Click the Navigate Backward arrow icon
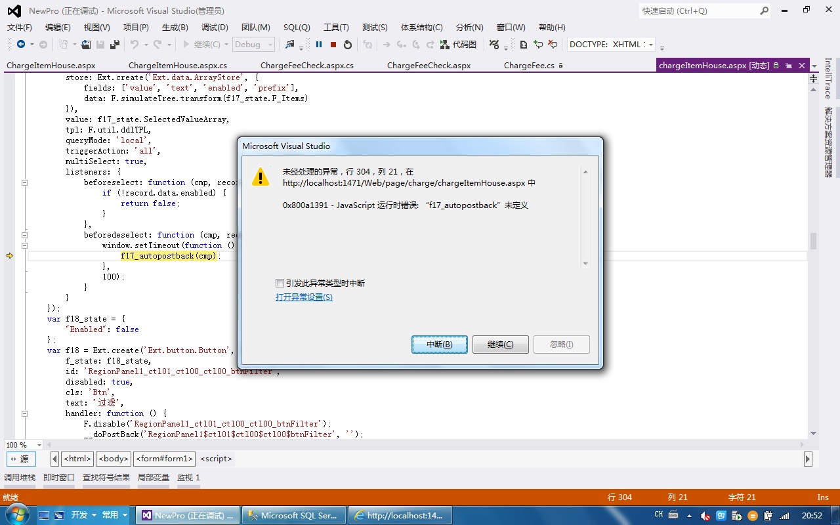The width and height of the screenshot is (840, 525). pos(21,45)
